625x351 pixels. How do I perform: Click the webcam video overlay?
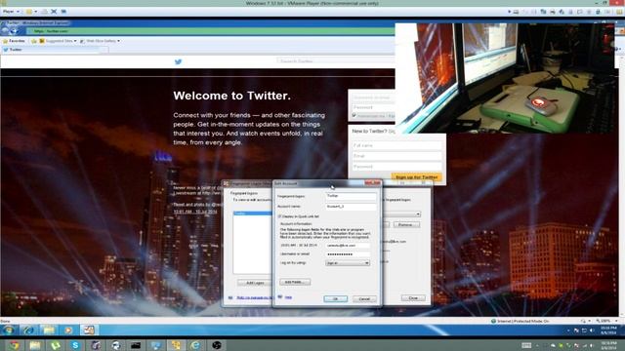coord(505,78)
